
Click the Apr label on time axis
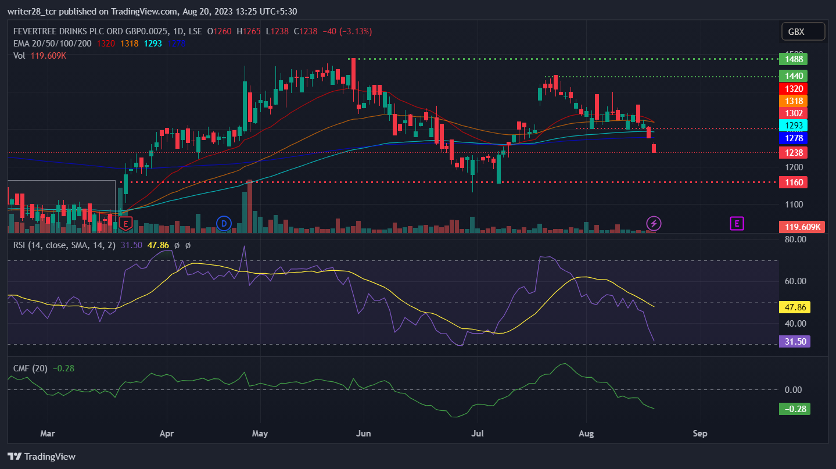tap(167, 434)
